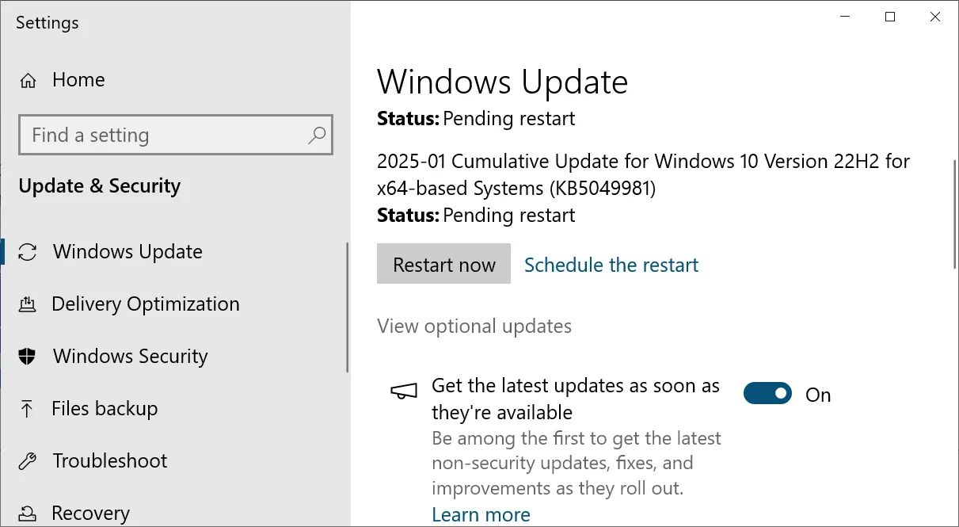
Task: Click the Windows Update sync arrows icon
Action: coord(28,252)
